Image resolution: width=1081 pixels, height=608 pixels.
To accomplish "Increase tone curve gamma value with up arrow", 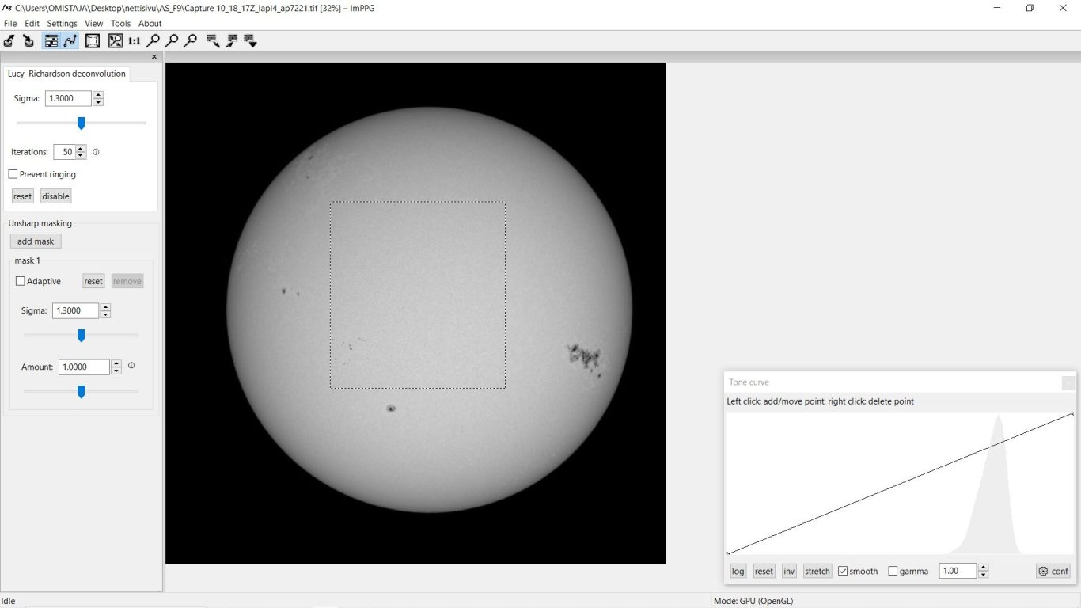I will point(983,568).
